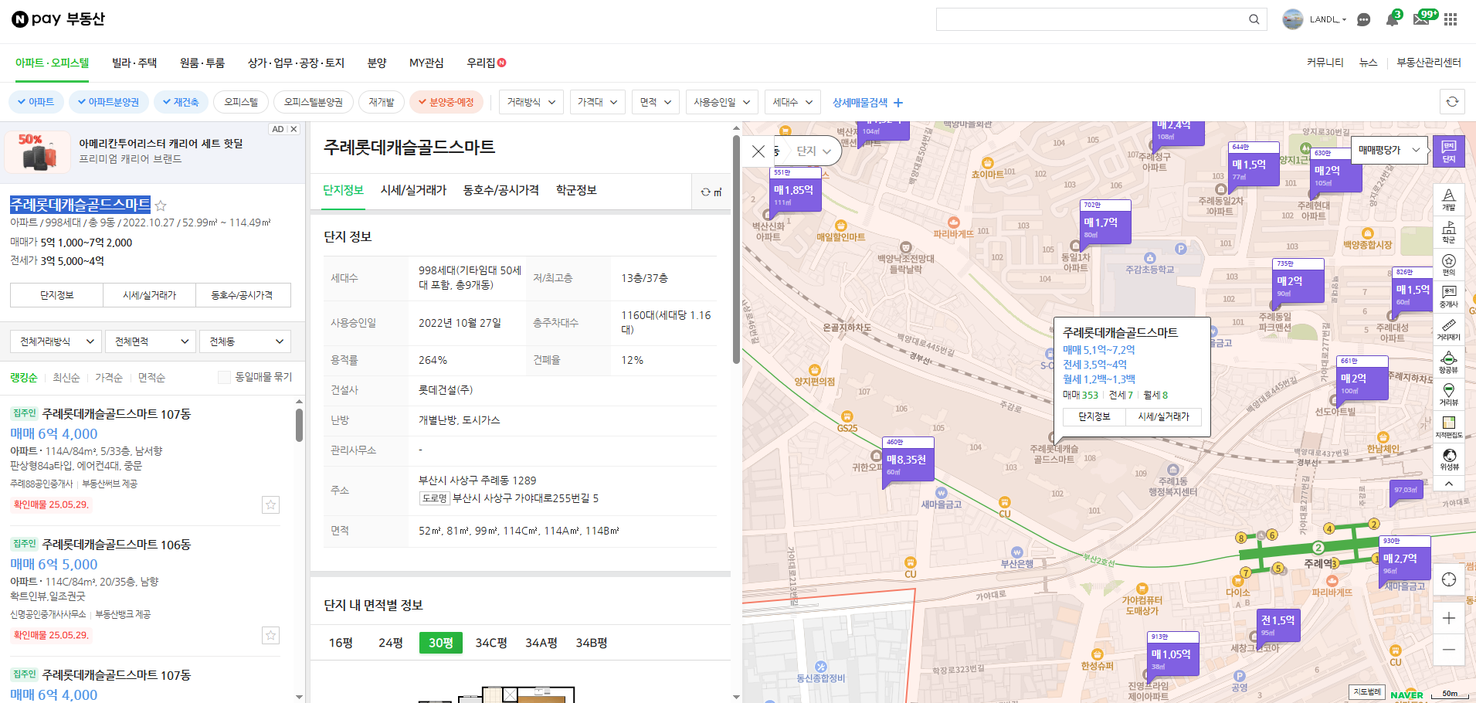Toggle the 오피스텔 filter chip
Viewport: 1476px width, 703px height.
[241, 102]
